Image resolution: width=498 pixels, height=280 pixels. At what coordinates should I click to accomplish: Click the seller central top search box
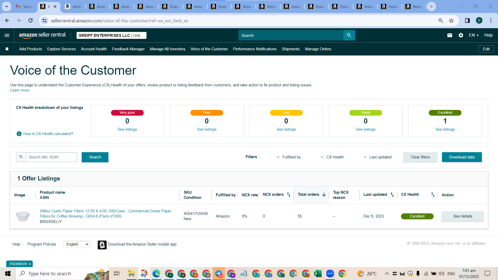pos(291,35)
